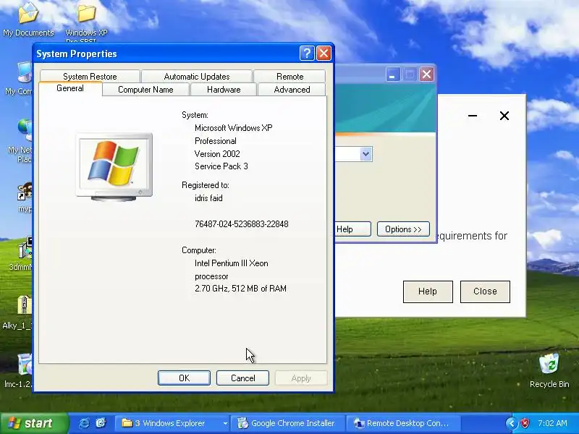
Task: Click the Version 2002 text
Action: (217, 154)
